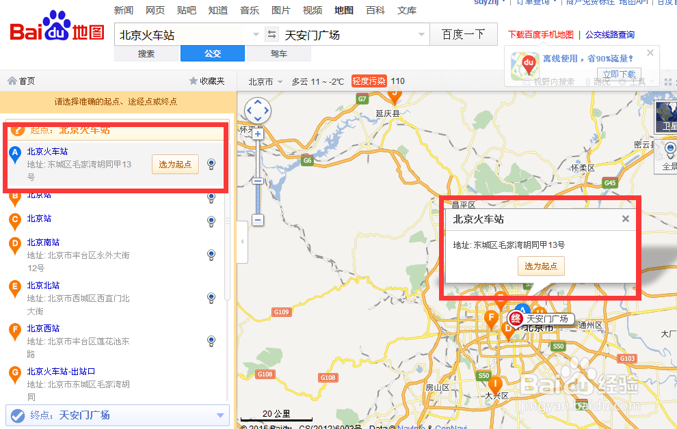Locate 北京北站 map pin icon
This screenshot has width=677, height=429.
tap(211, 297)
